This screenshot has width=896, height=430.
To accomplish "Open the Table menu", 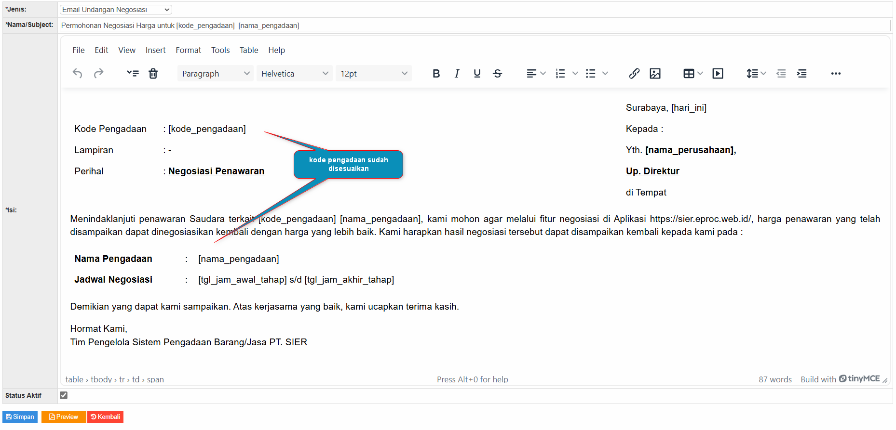I will click(x=249, y=50).
